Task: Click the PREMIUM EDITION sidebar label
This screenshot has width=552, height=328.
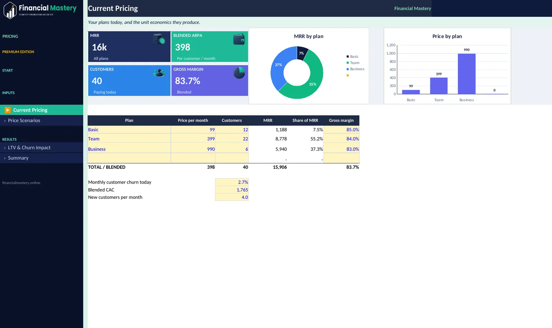Action: (x=18, y=52)
